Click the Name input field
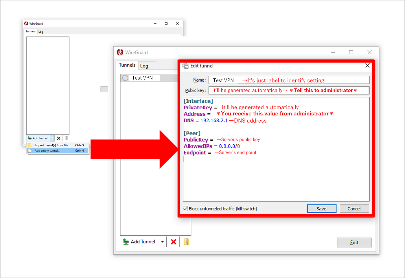The image size is (405, 278). (x=289, y=80)
